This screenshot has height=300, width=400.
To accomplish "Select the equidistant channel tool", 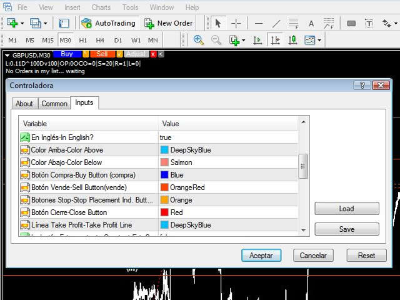I will click(x=294, y=23).
